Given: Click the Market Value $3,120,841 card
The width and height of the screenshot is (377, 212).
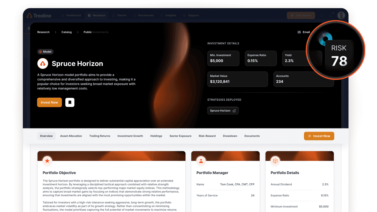Looking at the screenshot, I should point(237,79).
